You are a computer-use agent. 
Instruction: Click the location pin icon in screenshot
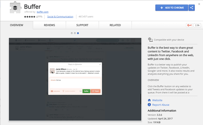coord(63,91)
